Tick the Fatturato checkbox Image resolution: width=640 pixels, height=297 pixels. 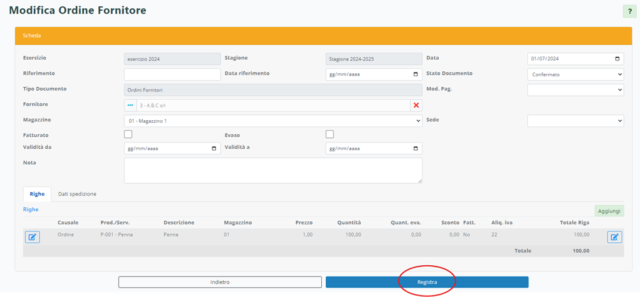click(x=128, y=134)
